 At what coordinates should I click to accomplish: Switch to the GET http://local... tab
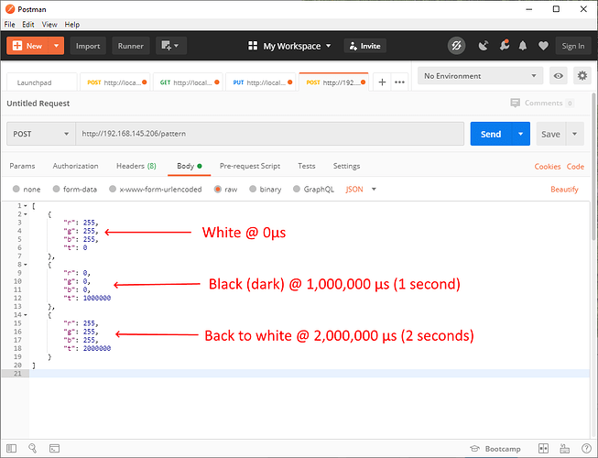pos(188,82)
